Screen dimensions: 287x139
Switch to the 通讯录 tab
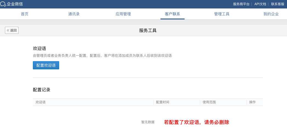pos(74,14)
